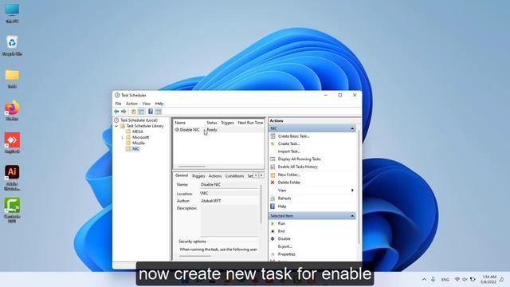Open the File menu
510x287 pixels.
[x=118, y=104]
